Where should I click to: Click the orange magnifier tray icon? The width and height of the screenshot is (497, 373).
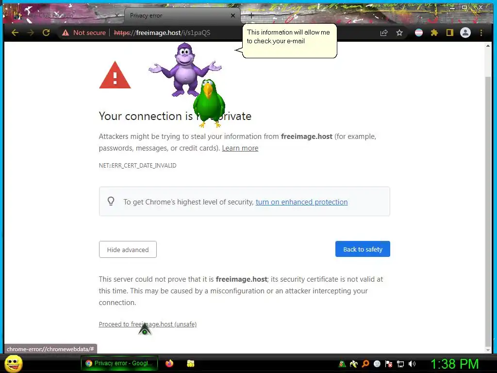[x=365, y=364]
